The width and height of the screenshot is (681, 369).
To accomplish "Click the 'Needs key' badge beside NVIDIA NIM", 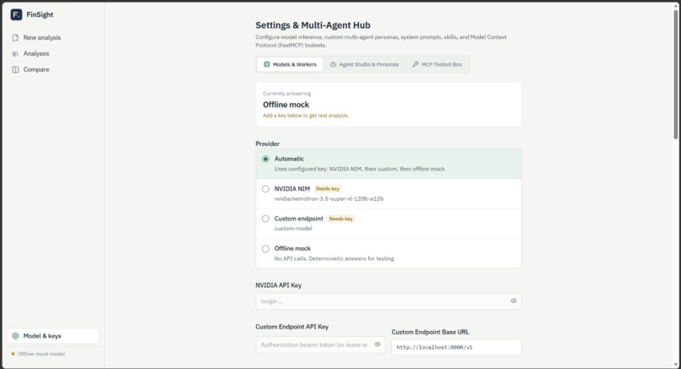I will (x=328, y=189).
